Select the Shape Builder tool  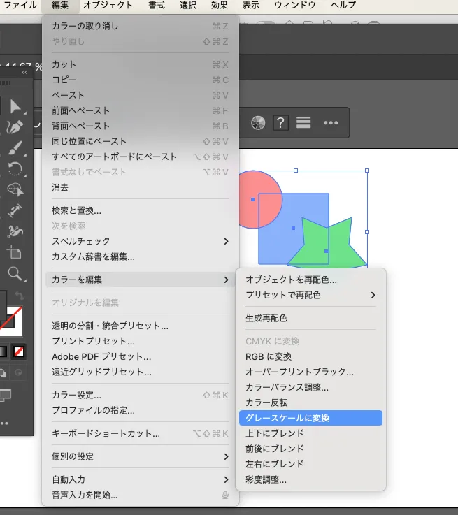tap(15, 189)
